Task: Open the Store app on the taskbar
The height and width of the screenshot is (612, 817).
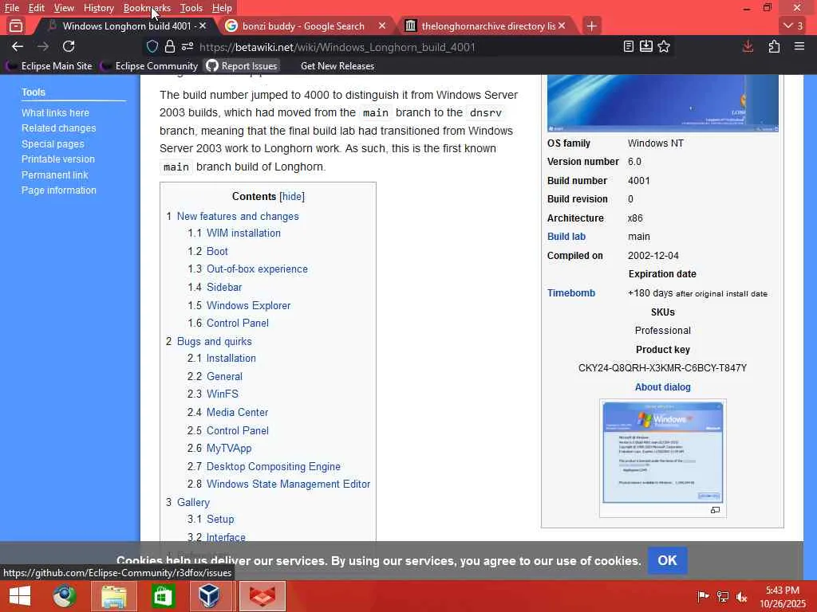Action: [163, 596]
